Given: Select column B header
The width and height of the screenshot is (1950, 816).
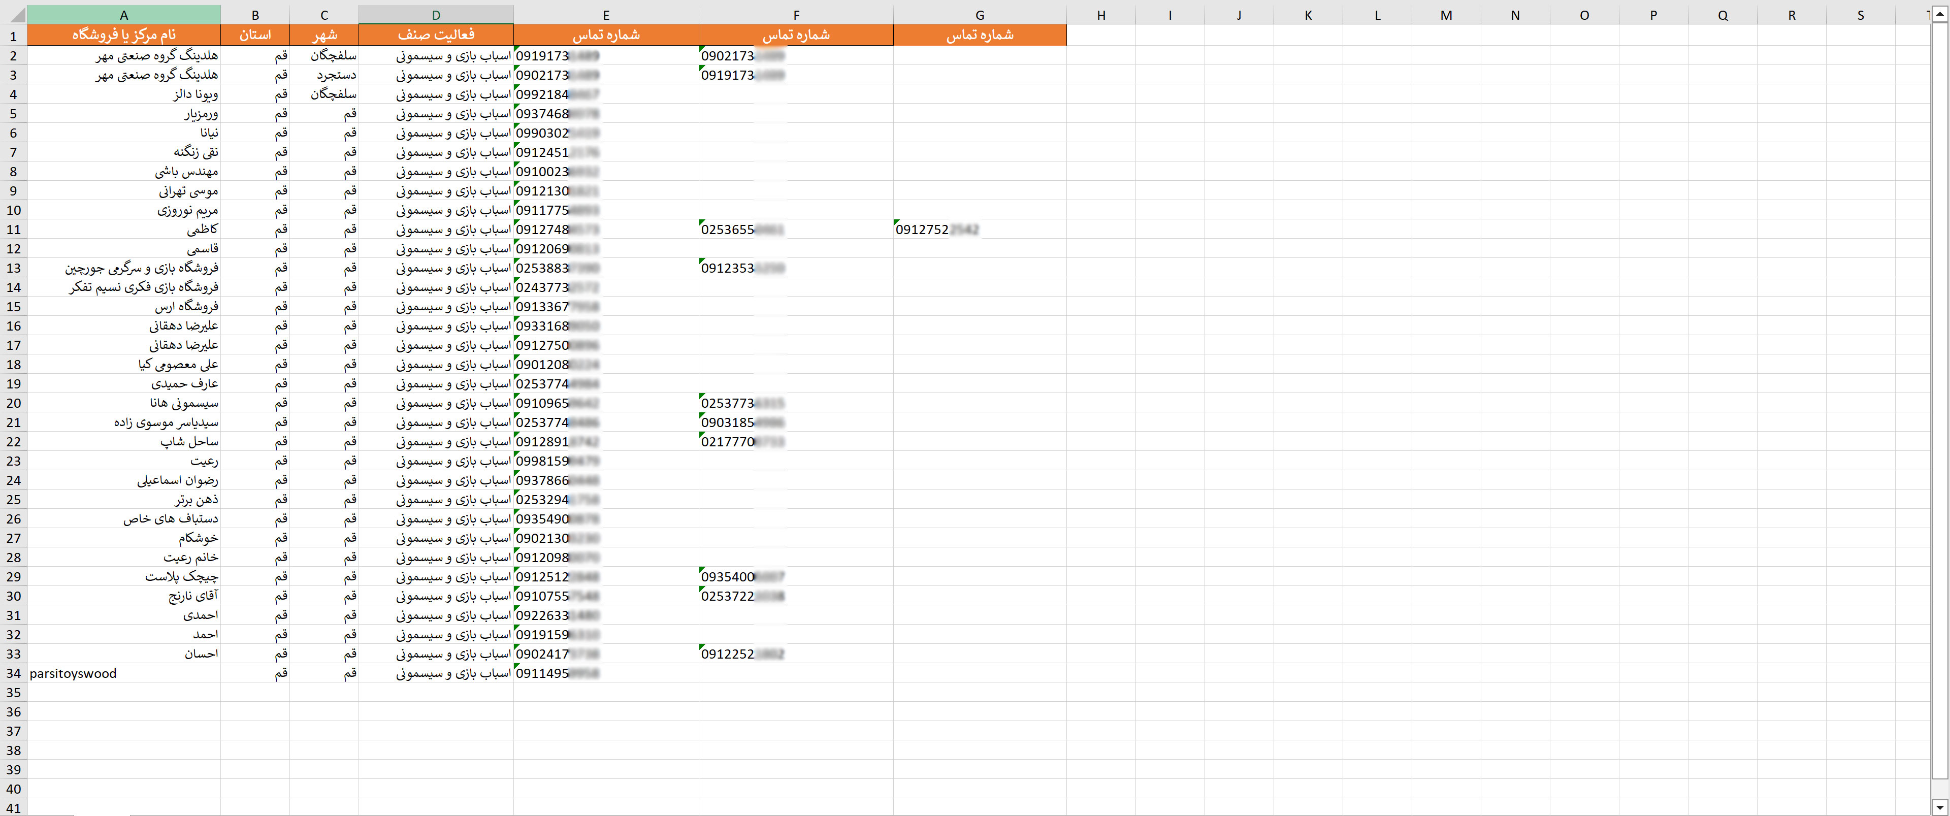Looking at the screenshot, I should (x=255, y=14).
